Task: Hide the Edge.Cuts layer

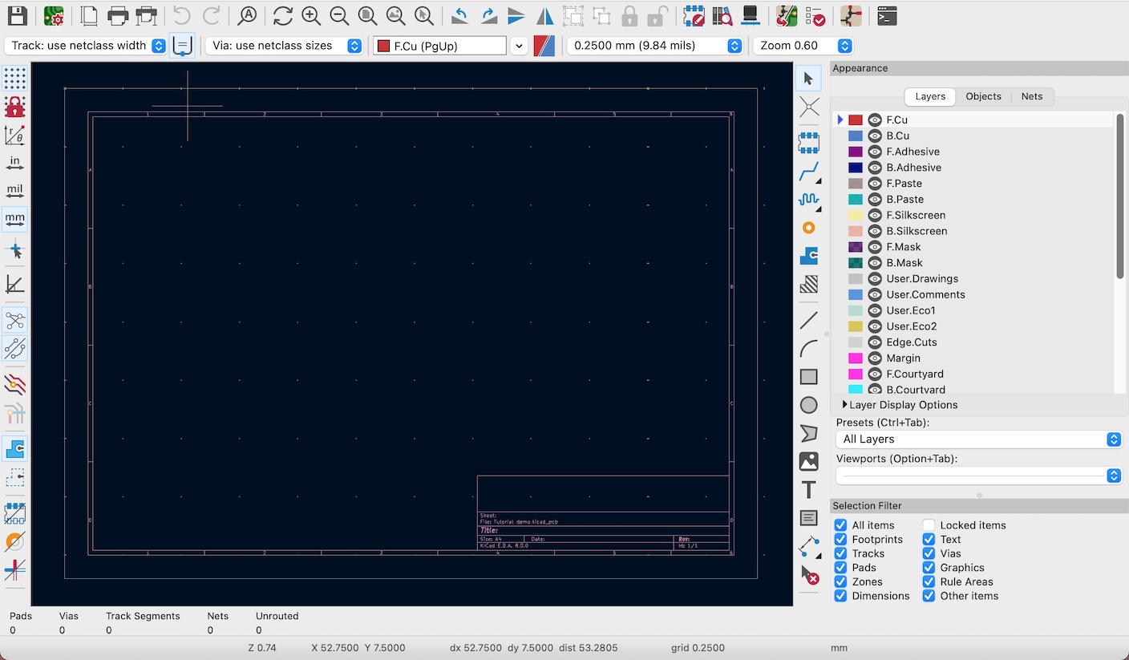Action: pyautogui.click(x=875, y=342)
